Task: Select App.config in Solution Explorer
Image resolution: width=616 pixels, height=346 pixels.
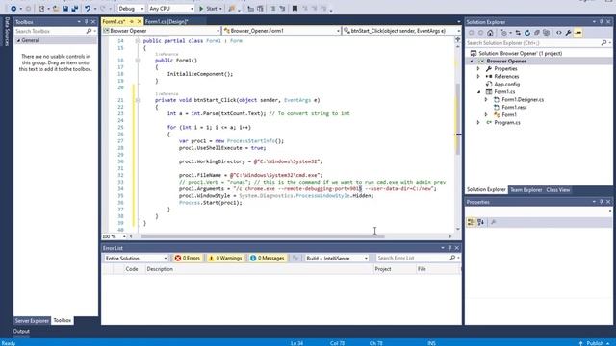Action: coord(507,85)
